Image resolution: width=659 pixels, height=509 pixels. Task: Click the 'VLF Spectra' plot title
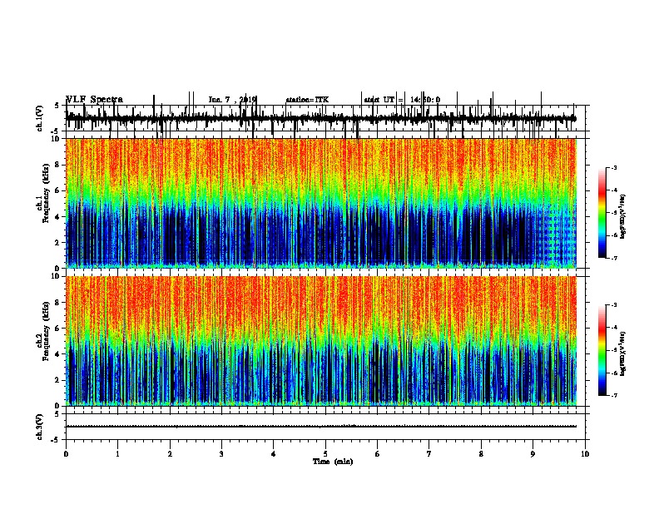click(x=95, y=100)
